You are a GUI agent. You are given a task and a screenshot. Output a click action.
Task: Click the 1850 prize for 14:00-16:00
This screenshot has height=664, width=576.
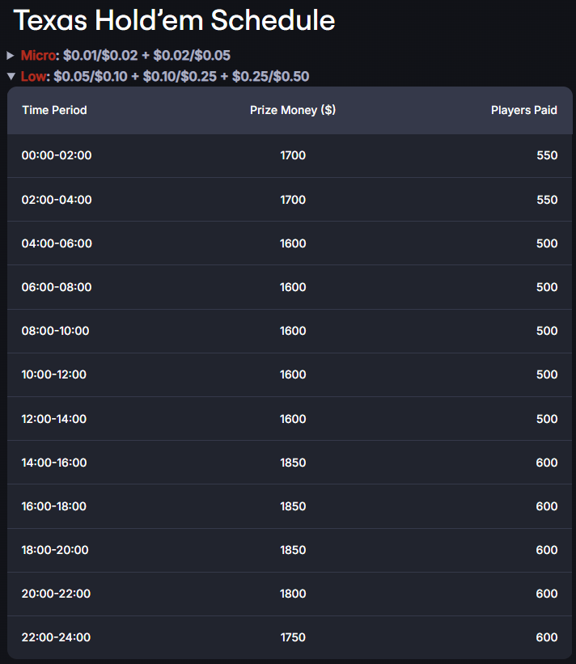coord(293,463)
